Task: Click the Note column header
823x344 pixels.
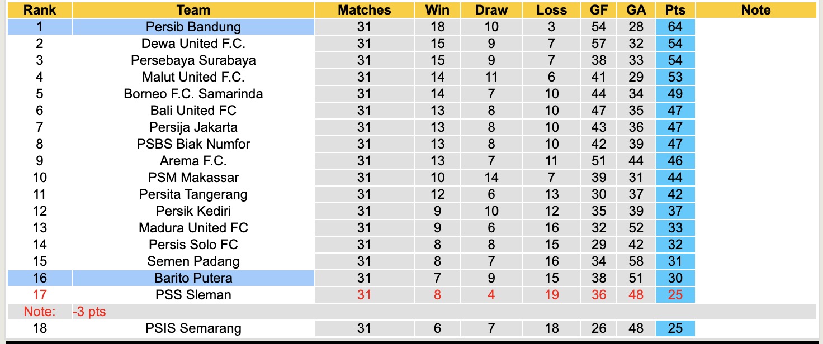Action: 756,10
